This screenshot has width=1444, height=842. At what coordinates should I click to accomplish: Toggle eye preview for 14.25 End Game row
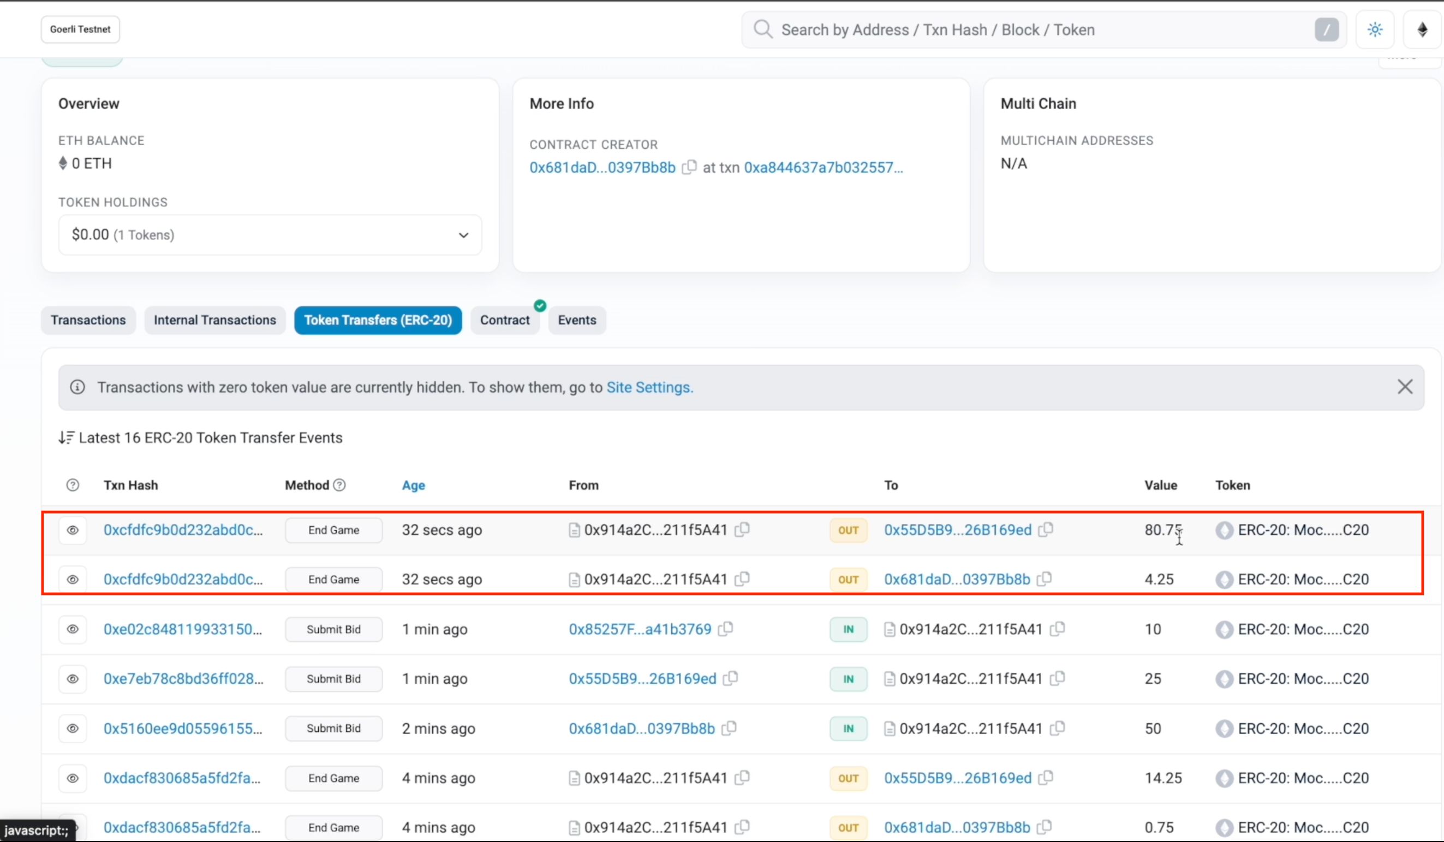[73, 778]
